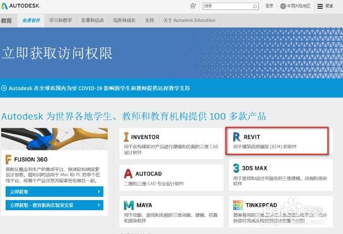The width and height of the screenshot is (343, 234).
Task: Open the MAYA product title
Action: point(144,205)
